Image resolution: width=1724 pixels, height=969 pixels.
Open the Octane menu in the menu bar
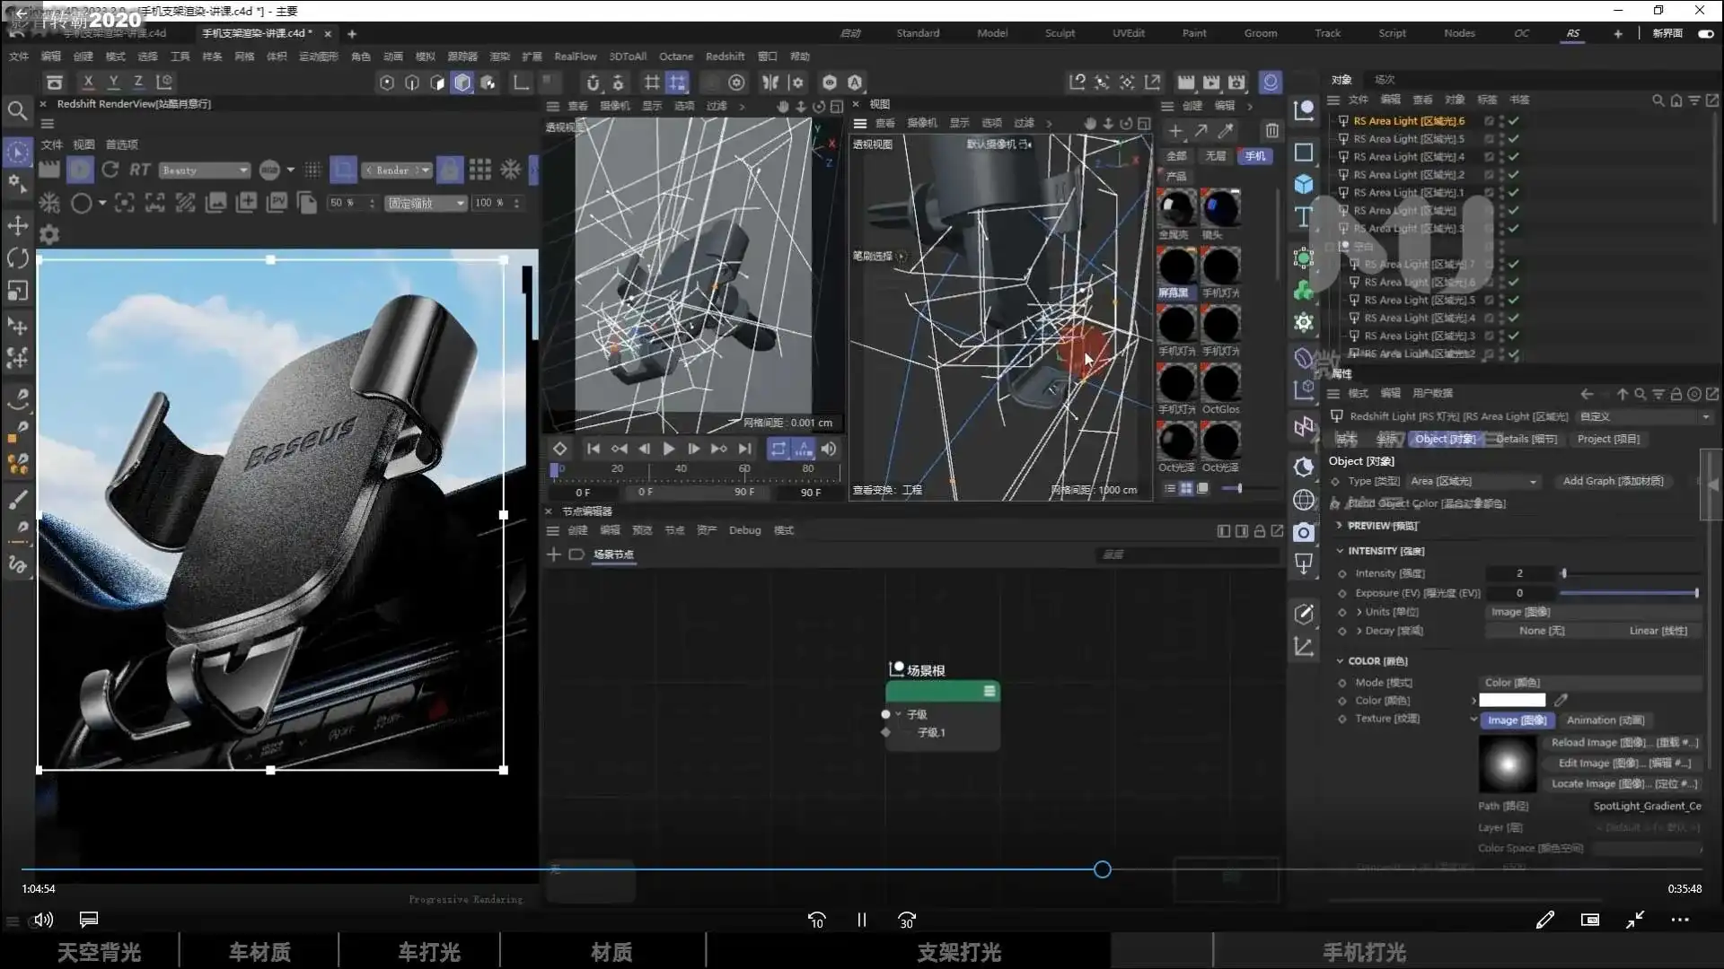tap(676, 56)
